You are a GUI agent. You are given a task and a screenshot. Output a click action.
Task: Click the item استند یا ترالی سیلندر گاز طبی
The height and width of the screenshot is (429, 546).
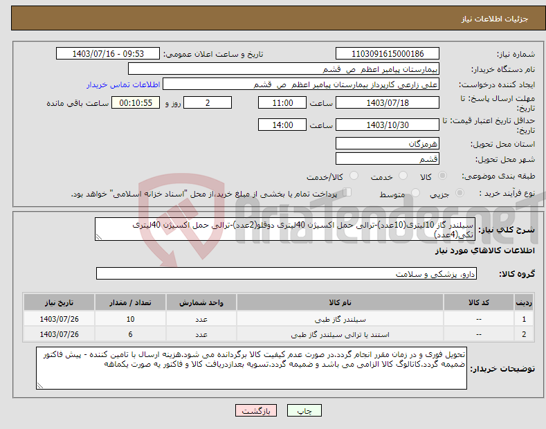[x=340, y=335]
